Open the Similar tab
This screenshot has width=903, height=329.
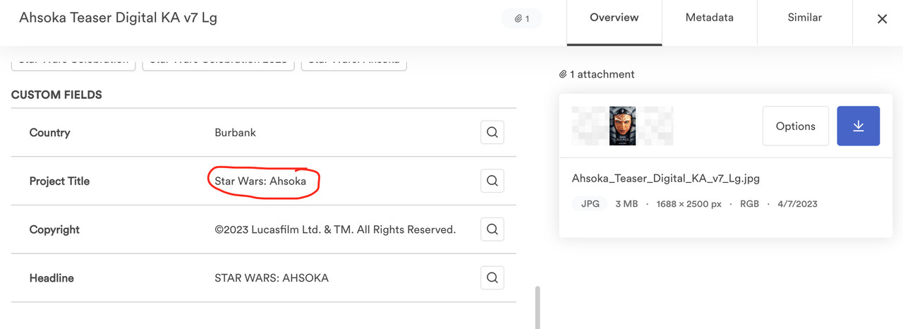click(805, 23)
